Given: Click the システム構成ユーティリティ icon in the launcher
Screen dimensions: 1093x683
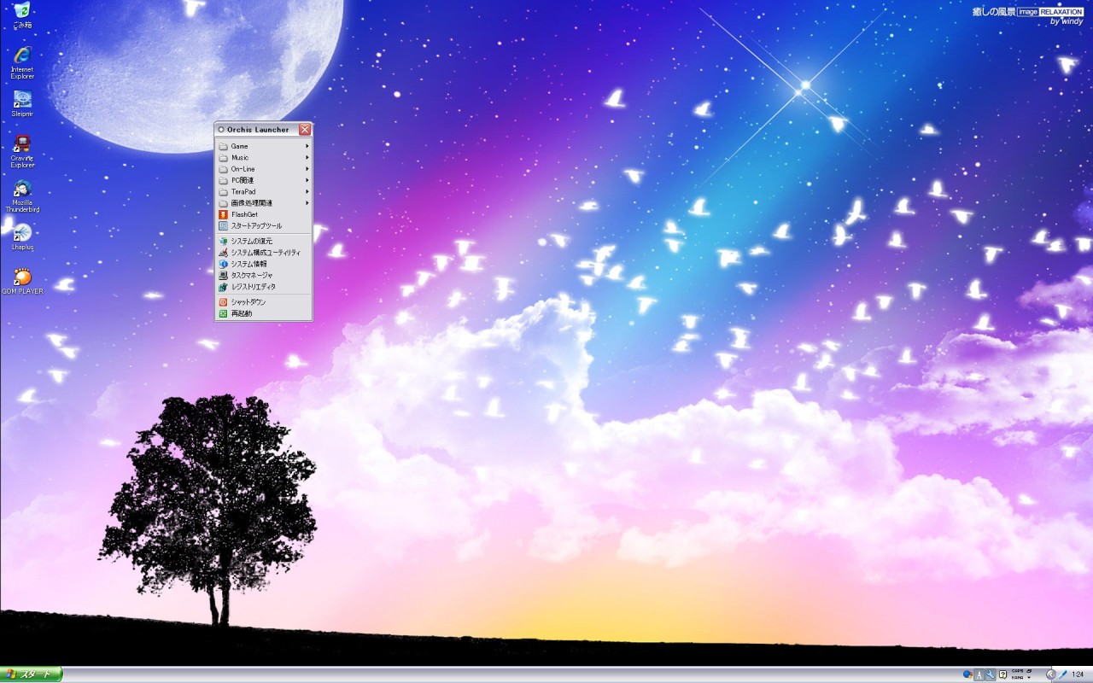Looking at the screenshot, I should tap(223, 253).
